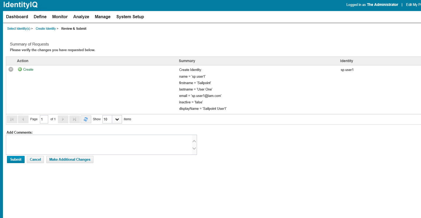The width and height of the screenshot is (421, 218).
Task: Open the Dashboard menu
Action: coord(17,17)
